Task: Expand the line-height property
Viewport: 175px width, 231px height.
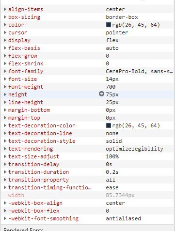Action: tap(5, 102)
